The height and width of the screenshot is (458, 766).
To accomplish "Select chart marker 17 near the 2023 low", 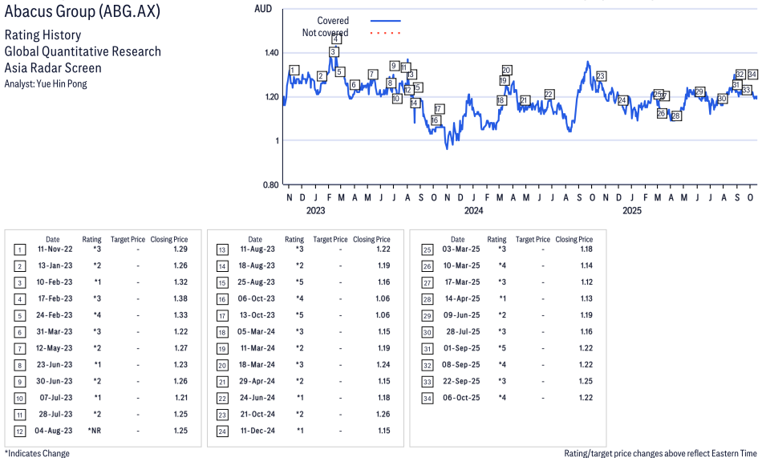I will (x=439, y=109).
